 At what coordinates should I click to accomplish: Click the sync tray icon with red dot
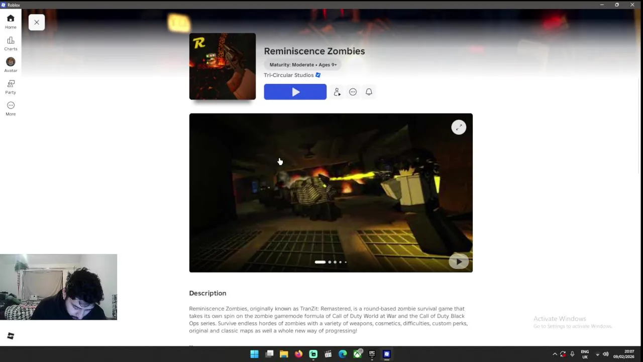563,354
